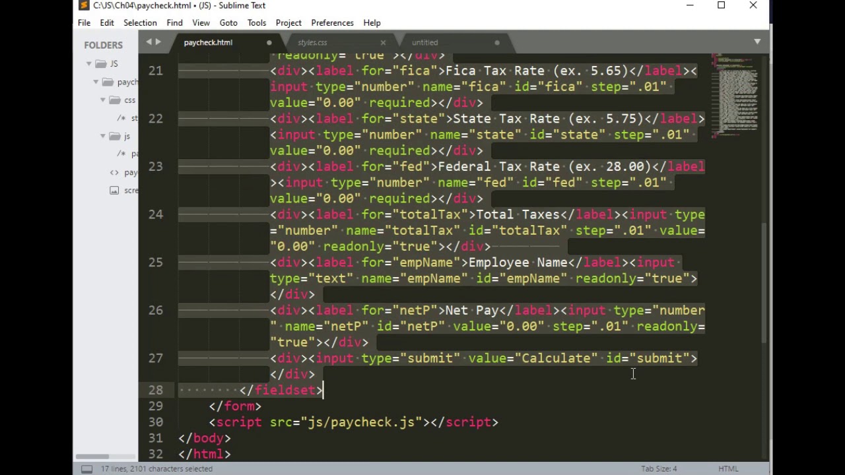Click the minimap code overview
This screenshot has height=475, width=845.
(735, 96)
